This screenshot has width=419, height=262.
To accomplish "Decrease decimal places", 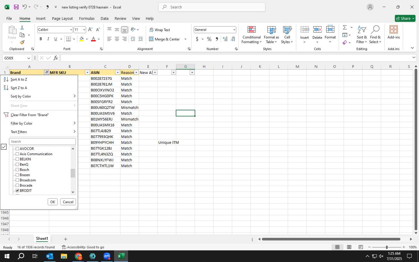I will click(x=233, y=39).
